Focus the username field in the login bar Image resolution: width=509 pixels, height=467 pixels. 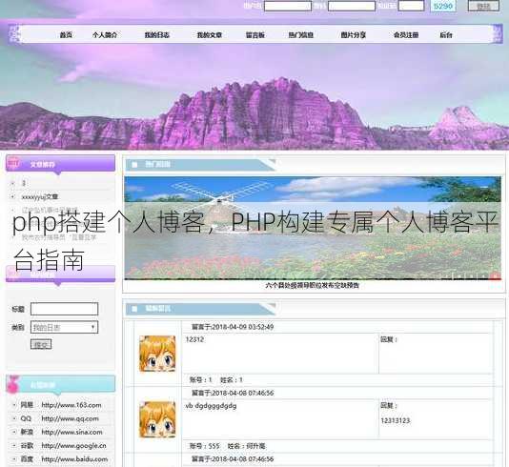click(288, 6)
